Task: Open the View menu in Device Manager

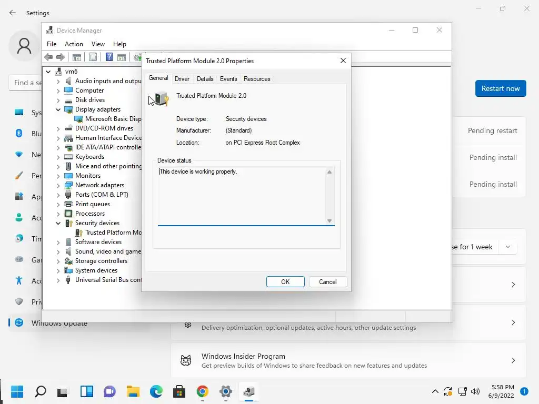Action: [98, 44]
